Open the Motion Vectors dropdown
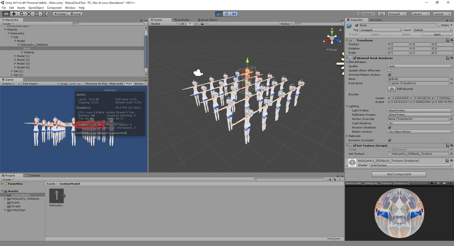Viewport: 454px width, 246px height. click(x=420, y=132)
